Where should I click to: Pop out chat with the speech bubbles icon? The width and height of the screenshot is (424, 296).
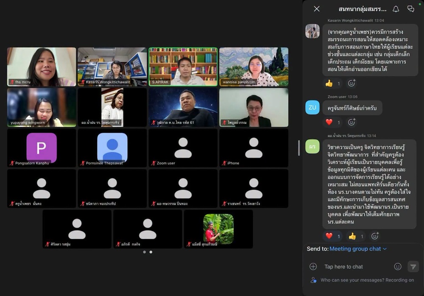411,9
